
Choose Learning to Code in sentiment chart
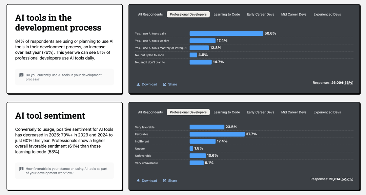tap(227, 112)
